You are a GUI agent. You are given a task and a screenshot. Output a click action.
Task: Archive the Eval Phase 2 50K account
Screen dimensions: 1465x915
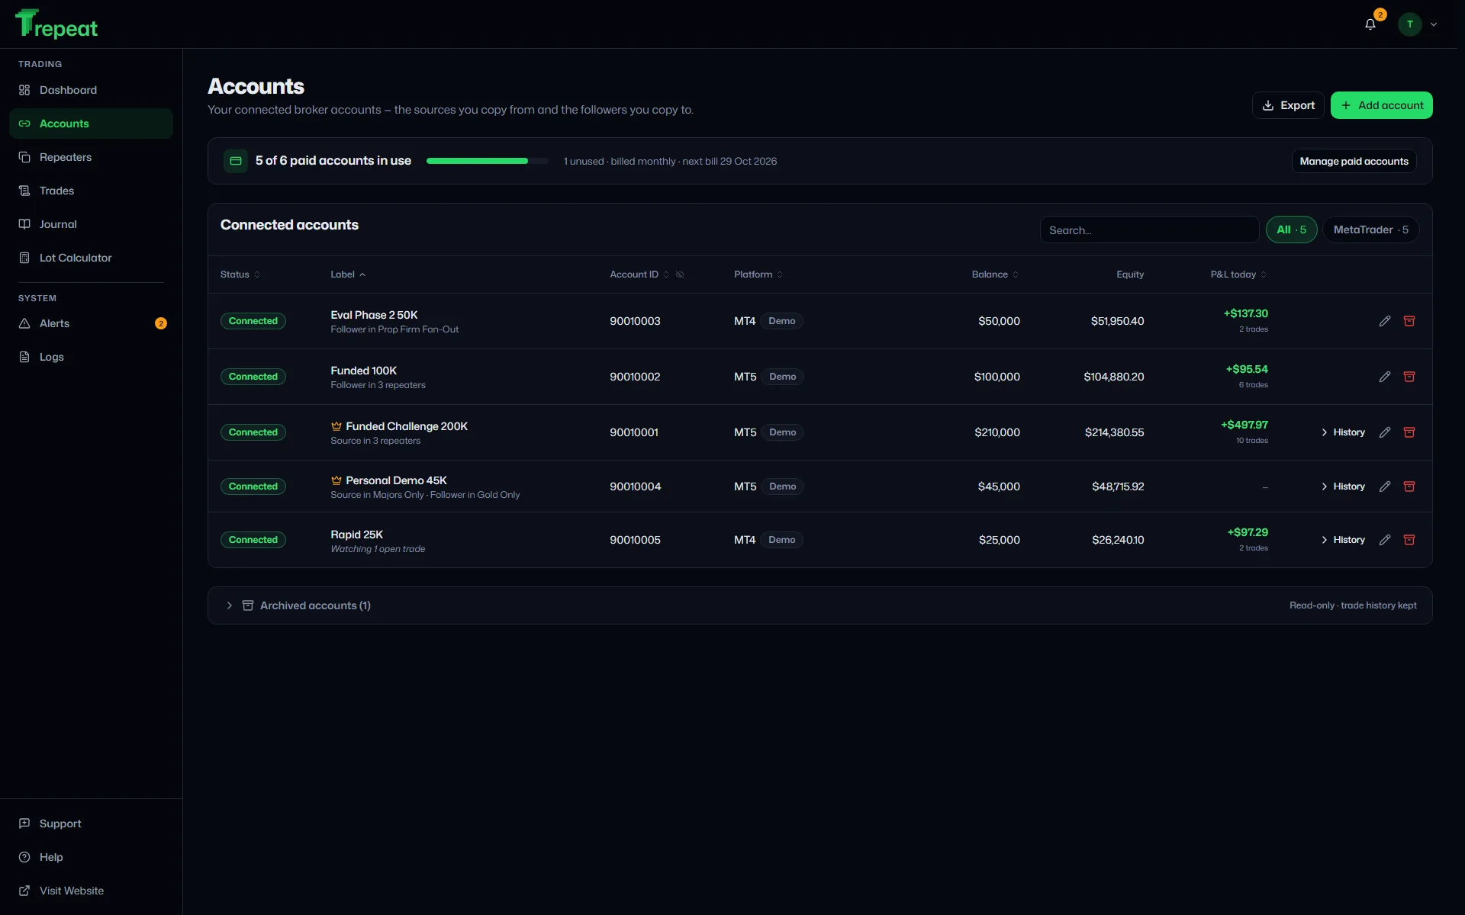pyautogui.click(x=1409, y=321)
